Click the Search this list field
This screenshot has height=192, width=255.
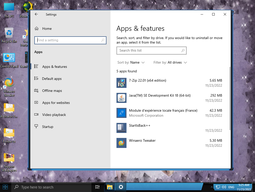point(149,51)
